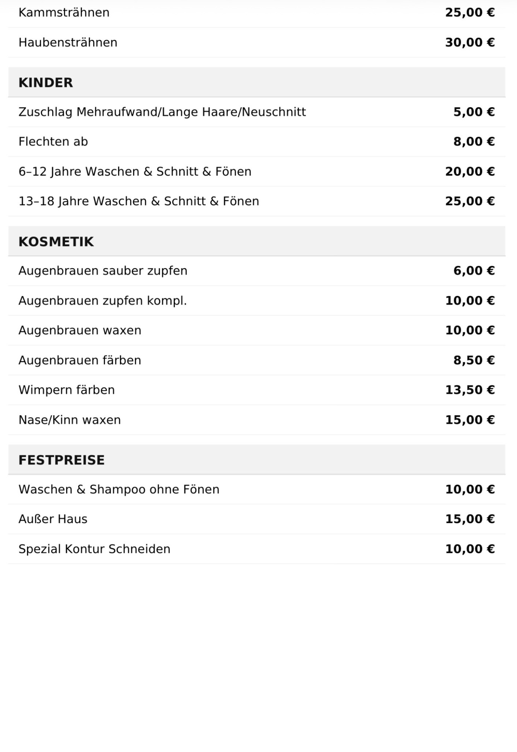Image resolution: width=517 pixels, height=752 pixels.
Task: Select Augenbrauen sauber zupfen
Action: tap(103, 271)
